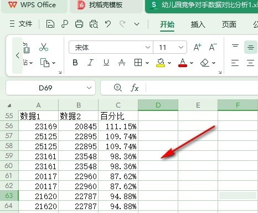Screen dimensions: 258x213
Task: Click the Cut scissors icon
Action: tap(44, 47)
